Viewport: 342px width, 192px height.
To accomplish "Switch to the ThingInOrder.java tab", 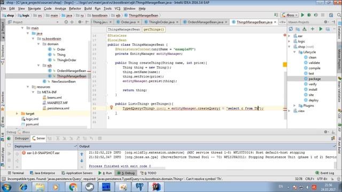I will (x=161, y=22).
